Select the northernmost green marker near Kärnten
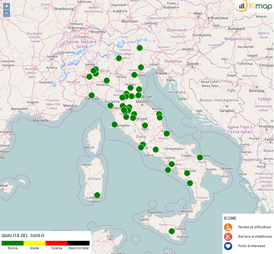 (140, 48)
